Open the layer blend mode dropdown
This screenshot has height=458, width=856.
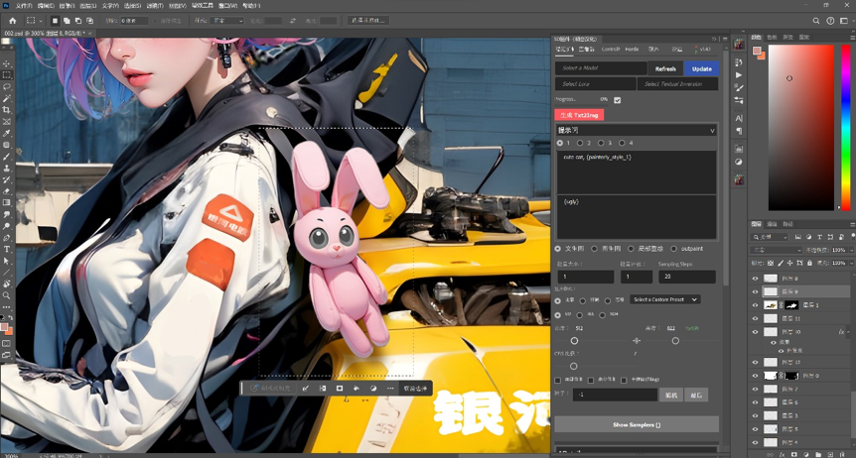point(777,250)
